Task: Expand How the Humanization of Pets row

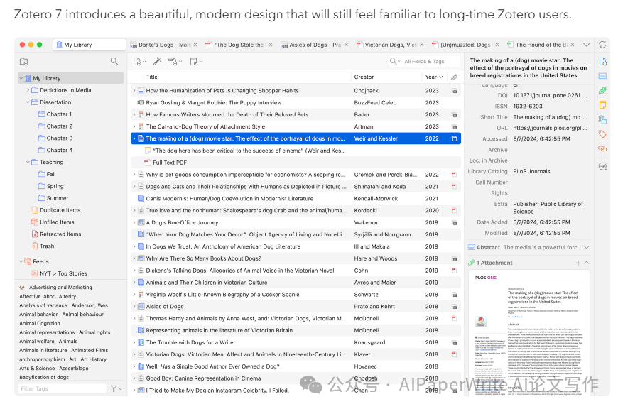Action: [x=134, y=91]
